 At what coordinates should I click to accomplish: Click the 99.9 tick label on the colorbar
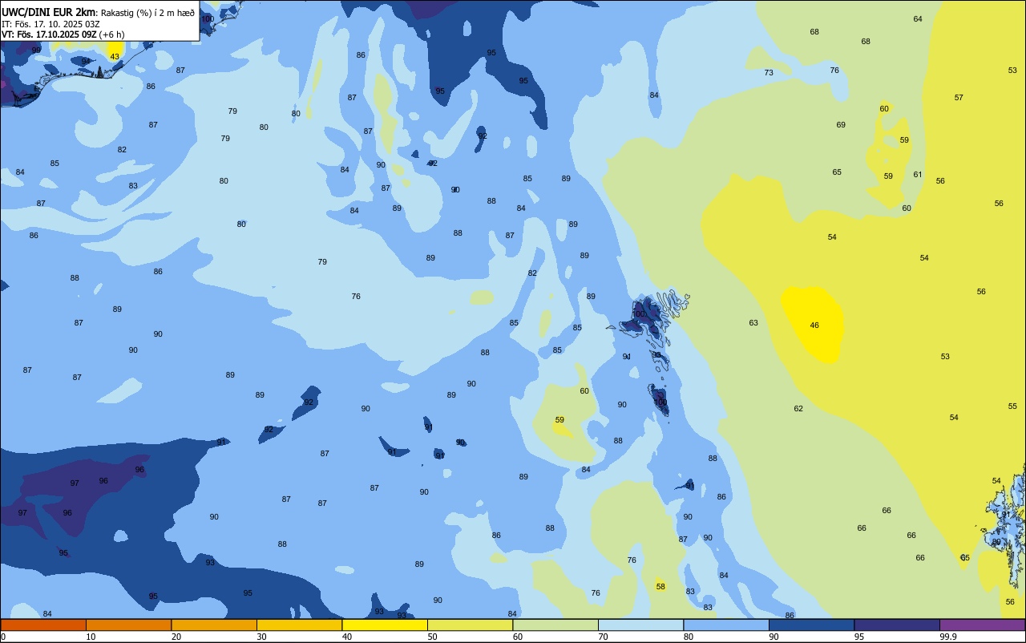[948, 637]
